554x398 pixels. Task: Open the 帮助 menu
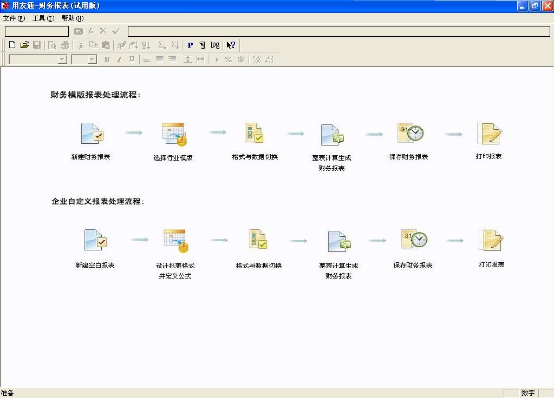tap(73, 18)
